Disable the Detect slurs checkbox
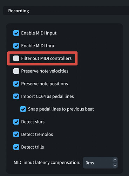The height and width of the screenshot is (176, 129). [16, 122]
